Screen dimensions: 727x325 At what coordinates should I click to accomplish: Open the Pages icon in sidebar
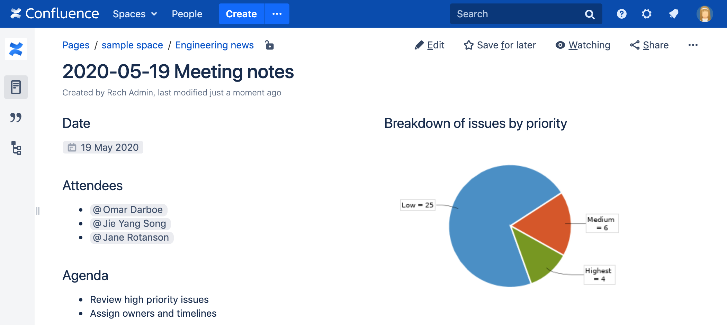[x=16, y=87]
